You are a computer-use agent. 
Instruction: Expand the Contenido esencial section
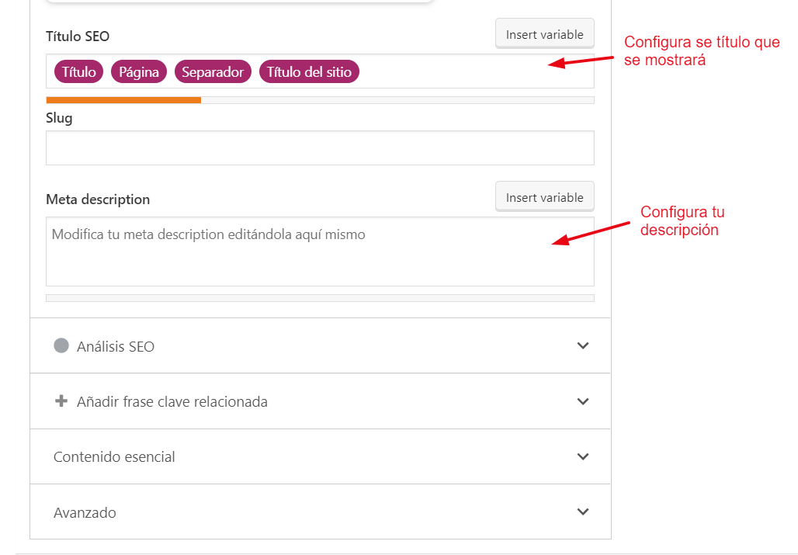320,457
